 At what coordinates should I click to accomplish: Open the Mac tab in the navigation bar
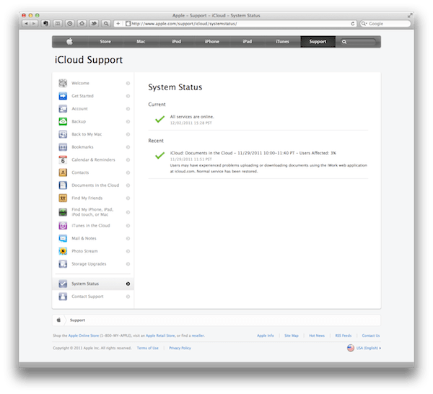pyautogui.click(x=141, y=41)
